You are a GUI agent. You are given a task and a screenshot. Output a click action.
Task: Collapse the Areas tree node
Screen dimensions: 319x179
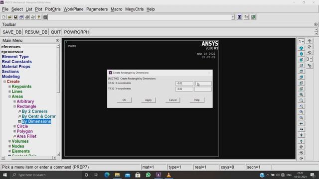click(9, 96)
